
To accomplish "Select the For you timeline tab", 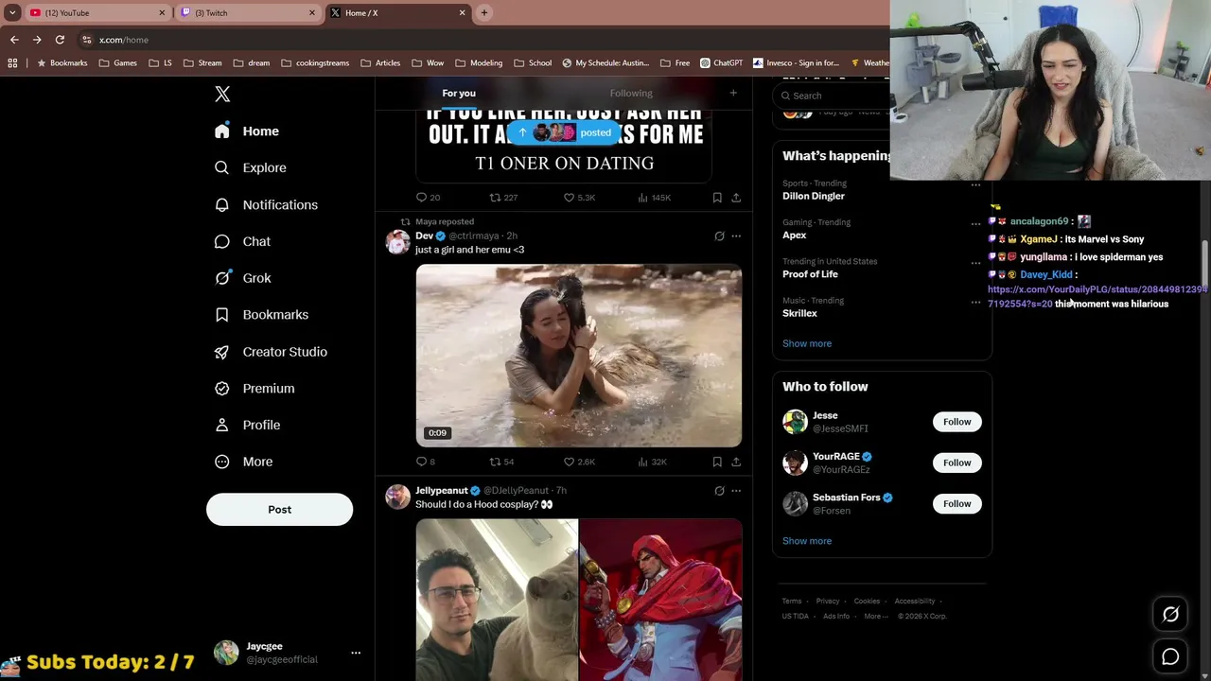I will pos(459,93).
